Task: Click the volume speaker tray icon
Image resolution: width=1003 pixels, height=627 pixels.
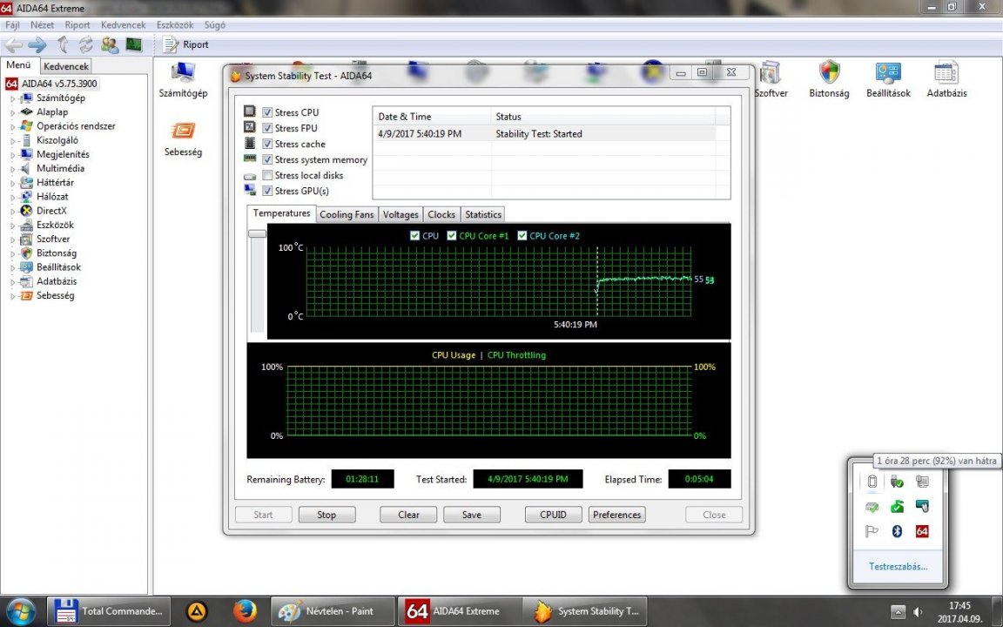Action: point(918,611)
